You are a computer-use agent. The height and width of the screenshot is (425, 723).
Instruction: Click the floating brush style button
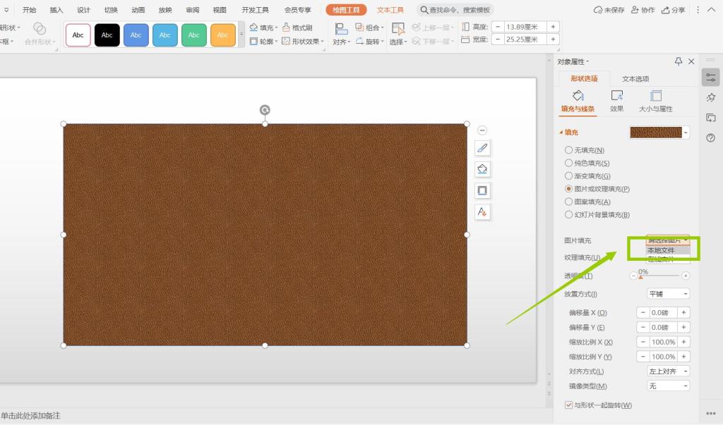482,148
